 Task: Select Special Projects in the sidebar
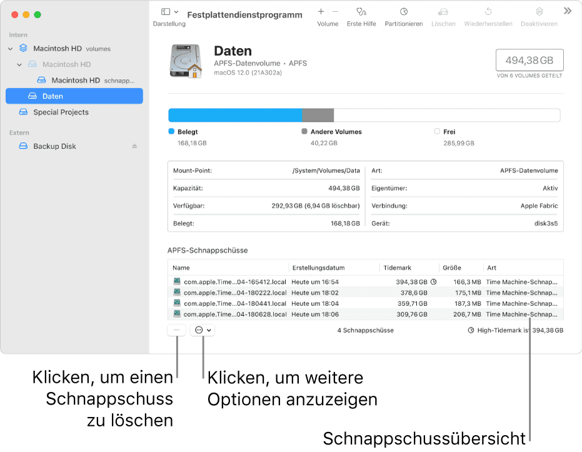click(61, 112)
